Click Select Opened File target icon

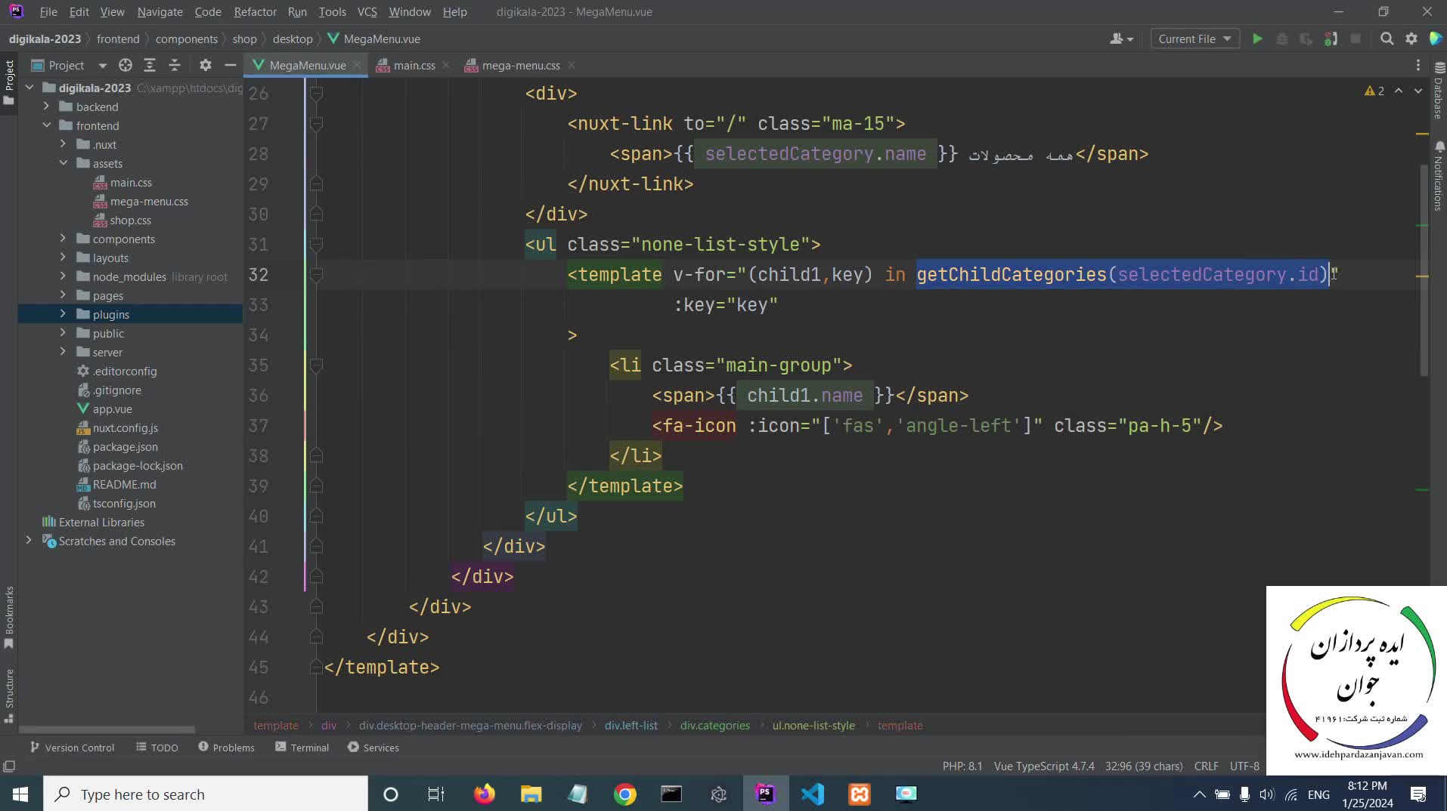pyautogui.click(x=125, y=65)
